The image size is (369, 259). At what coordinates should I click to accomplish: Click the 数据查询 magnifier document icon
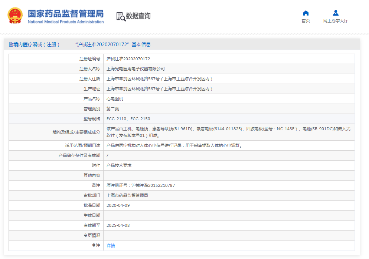[x=121, y=16]
